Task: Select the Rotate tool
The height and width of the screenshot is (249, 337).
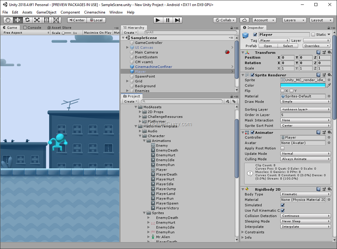Action: [x=27, y=20]
